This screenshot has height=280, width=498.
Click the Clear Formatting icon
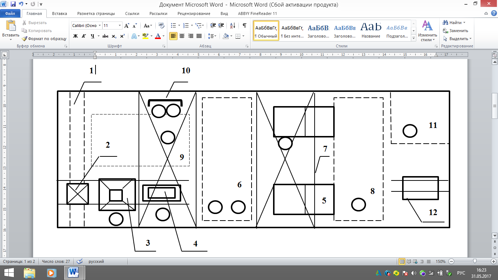tap(160, 26)
